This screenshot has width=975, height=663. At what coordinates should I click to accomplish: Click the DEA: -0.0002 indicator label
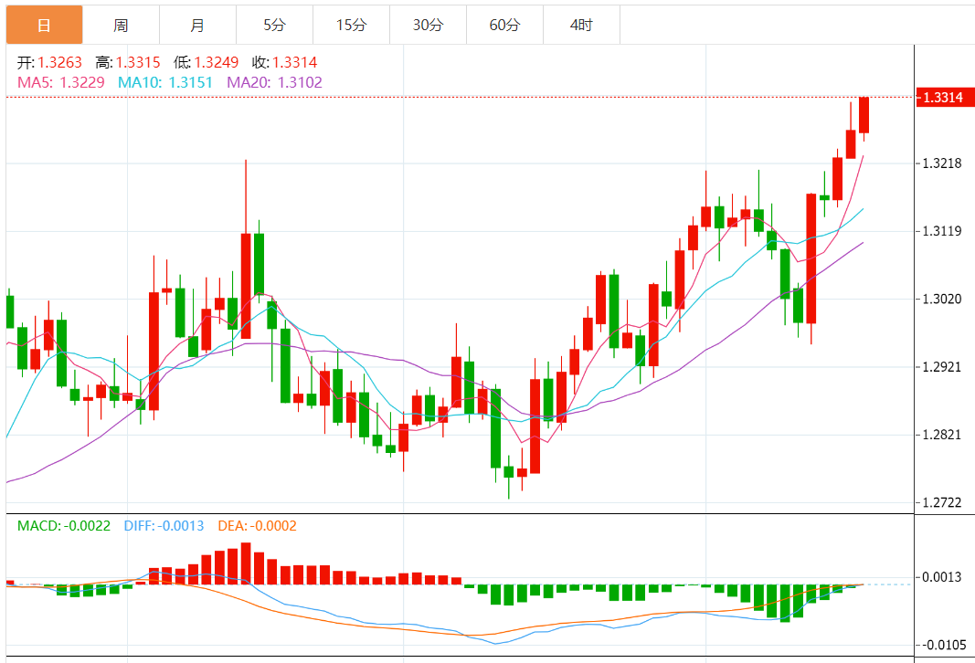click(x=258, y=526)
